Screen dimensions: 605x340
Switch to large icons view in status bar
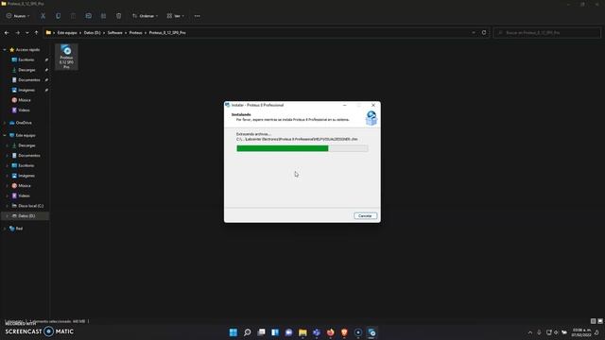(600, 321)
